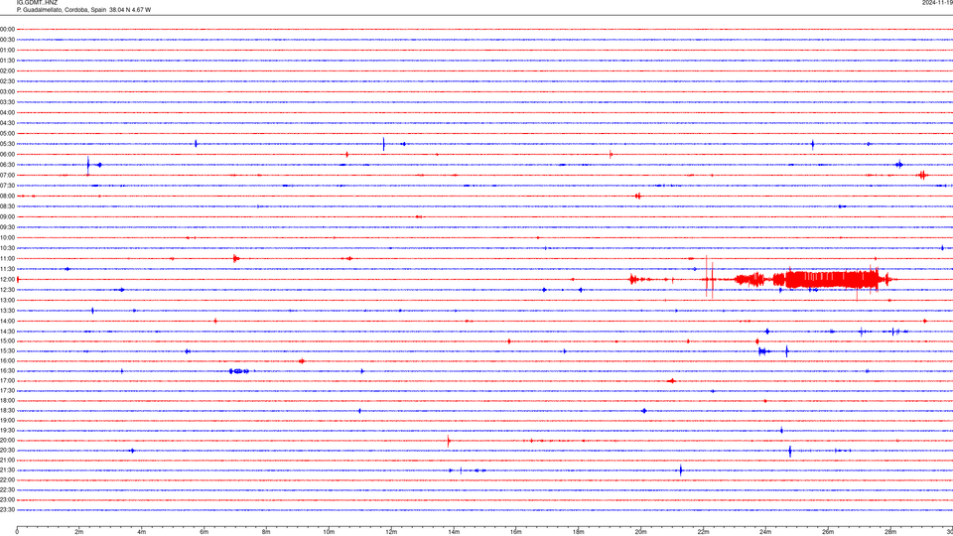Select the 03:30 row label

pos(7,102)
